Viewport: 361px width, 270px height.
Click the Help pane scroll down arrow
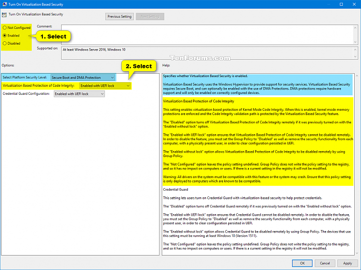click(357, 253)
